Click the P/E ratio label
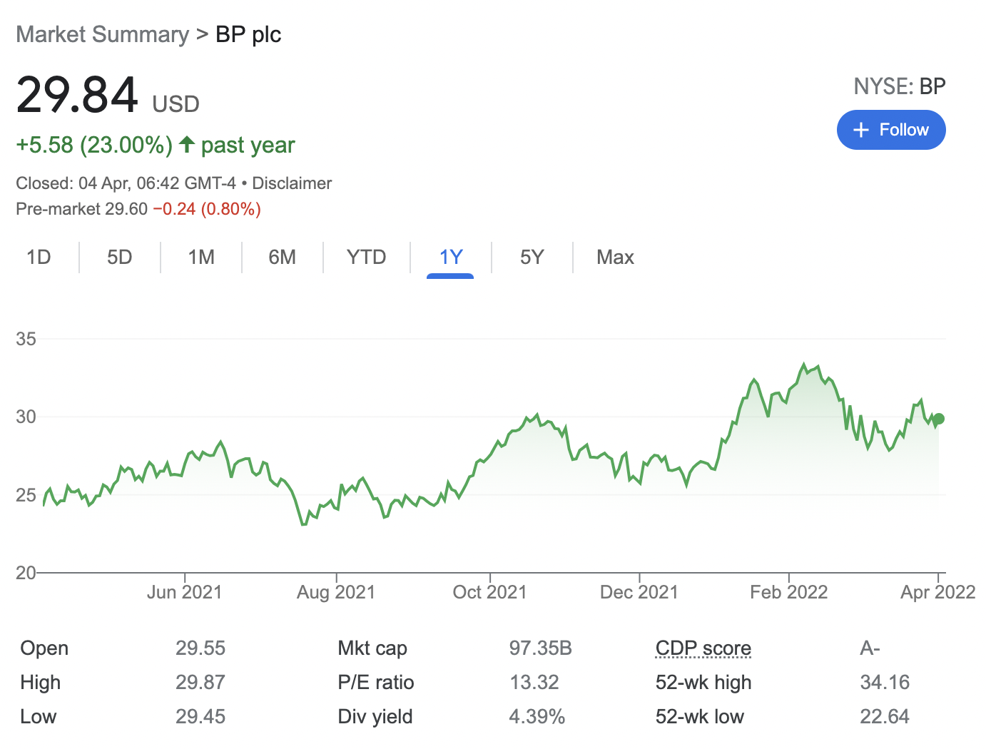 click(376, 682)
